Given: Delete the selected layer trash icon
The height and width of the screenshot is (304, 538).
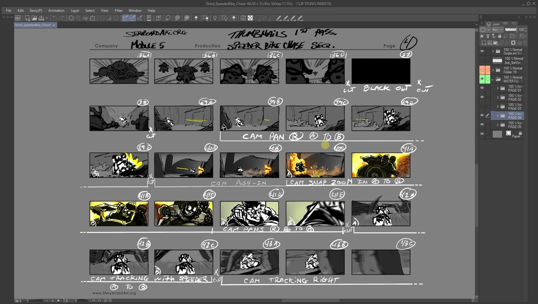Looking at the screenshot, I should [x=525, y=43].
